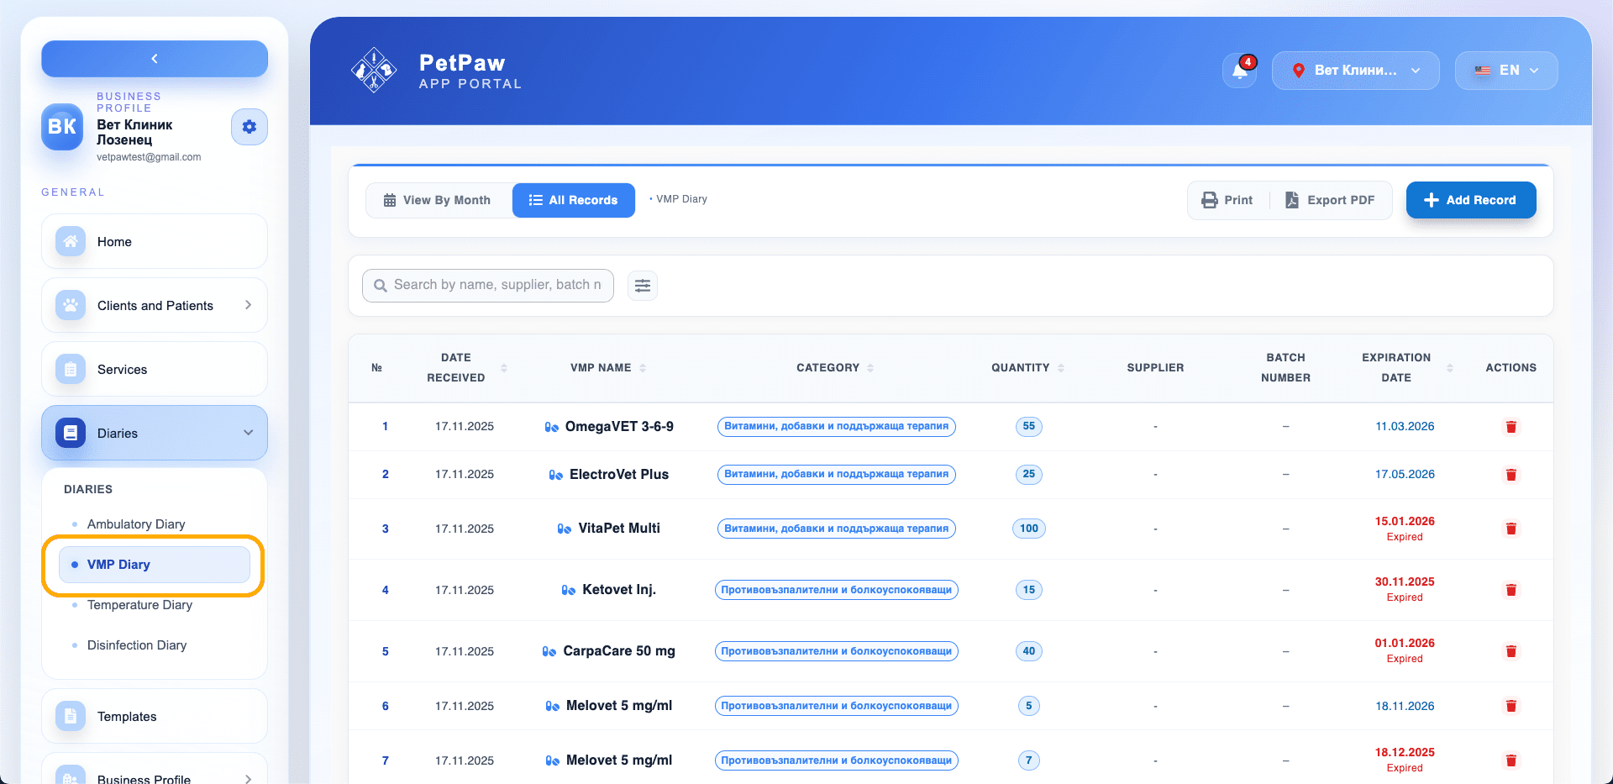1613x784 pixels.
Task: Delete the Melovet record expiring 18.12.2025
Action: [x=1511, y=760]
